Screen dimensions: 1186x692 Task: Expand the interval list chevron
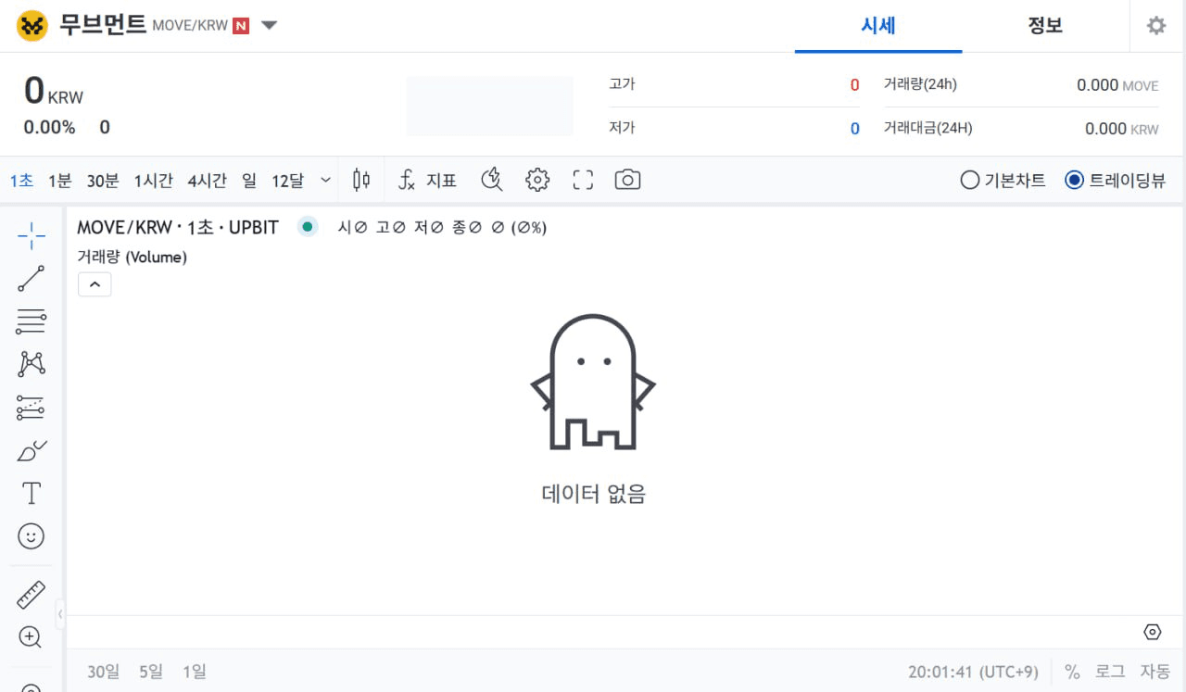point(325,181)
